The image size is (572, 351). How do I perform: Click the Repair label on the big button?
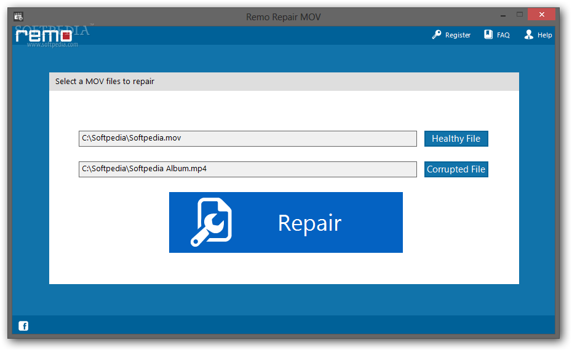coord(309,223)
